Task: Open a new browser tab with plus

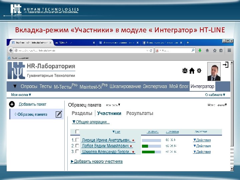Action: (x=188, y=43)
